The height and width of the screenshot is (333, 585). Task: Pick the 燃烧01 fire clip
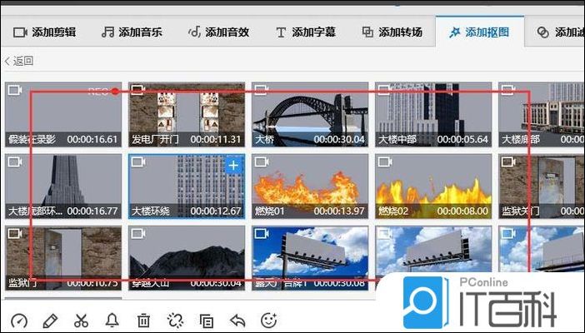310,186
